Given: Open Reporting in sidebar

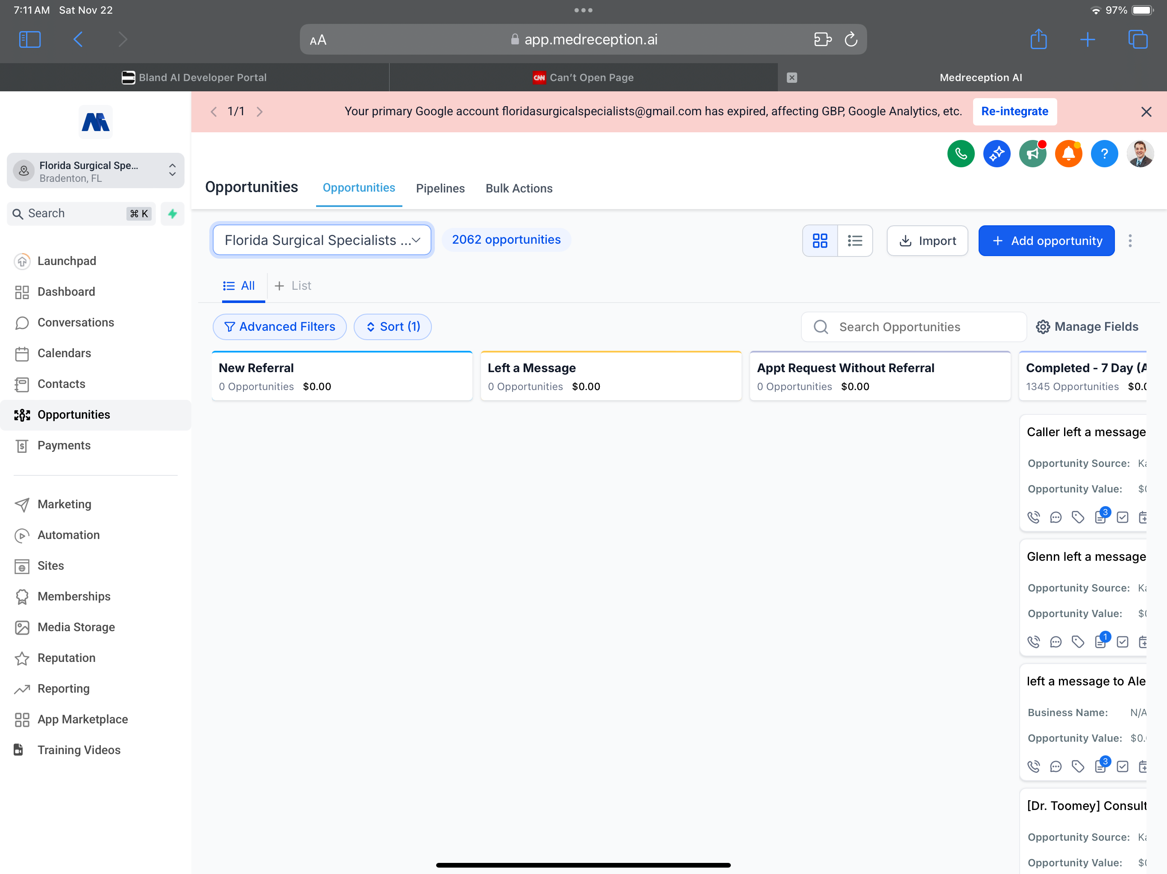Looking at the screenshot, I should tap(96, 688).
